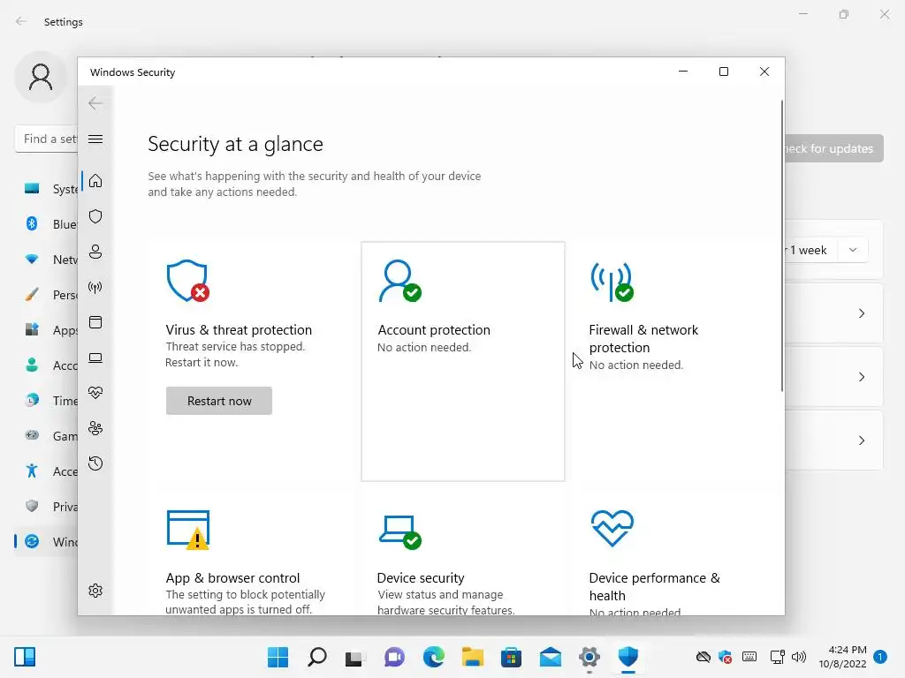Image resolution: width=905 pixels, height=678 pixels.
Task: Open network status icon in system tray
Action: [777, 657]
